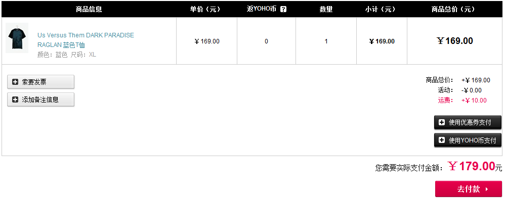
Task: Click the bold ￥169.00 in 商品总价 column
Action: pos(455,41)
